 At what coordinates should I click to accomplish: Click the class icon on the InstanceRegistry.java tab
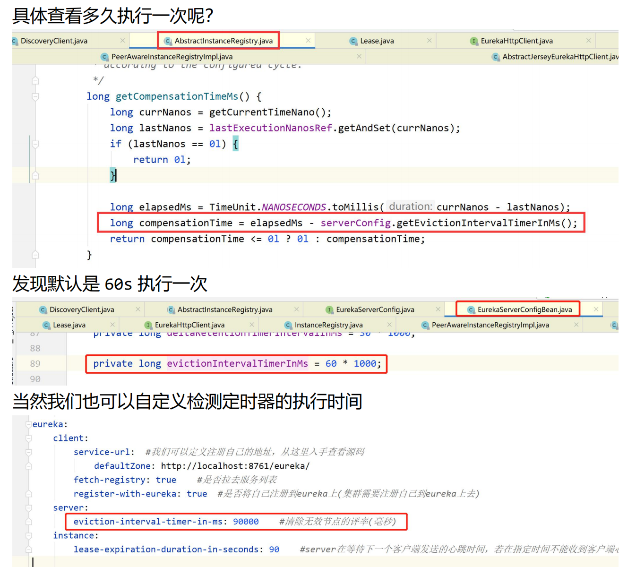[x=288, y=325]
